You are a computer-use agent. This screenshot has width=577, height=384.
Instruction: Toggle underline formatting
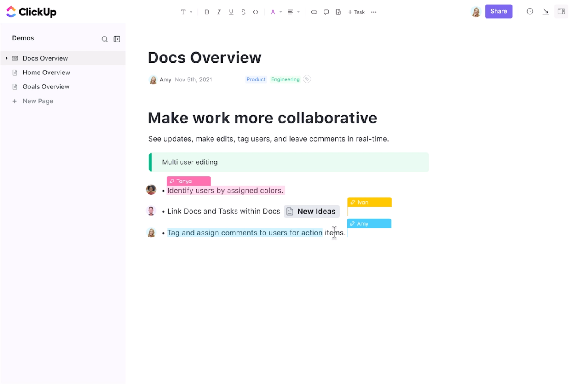(x=231, y=12)
